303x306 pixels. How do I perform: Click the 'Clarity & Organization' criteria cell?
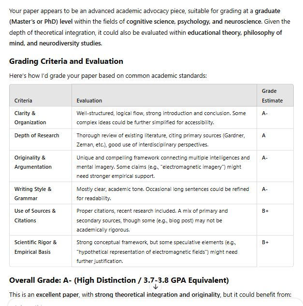(x=30, y=118)
